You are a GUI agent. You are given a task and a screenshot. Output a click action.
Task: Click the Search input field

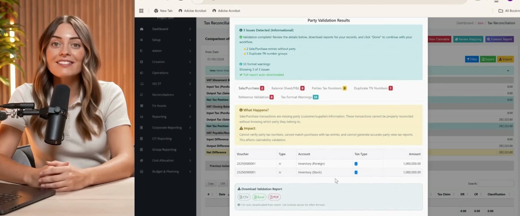(x=496, y=184)
